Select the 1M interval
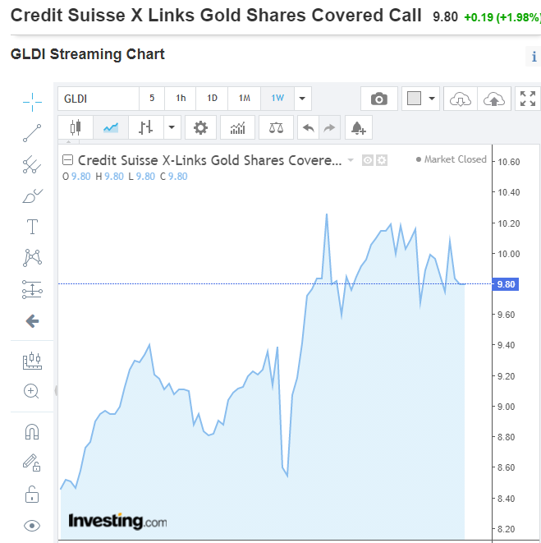Screen dimensions: 541x543 [x=245, y=99]
